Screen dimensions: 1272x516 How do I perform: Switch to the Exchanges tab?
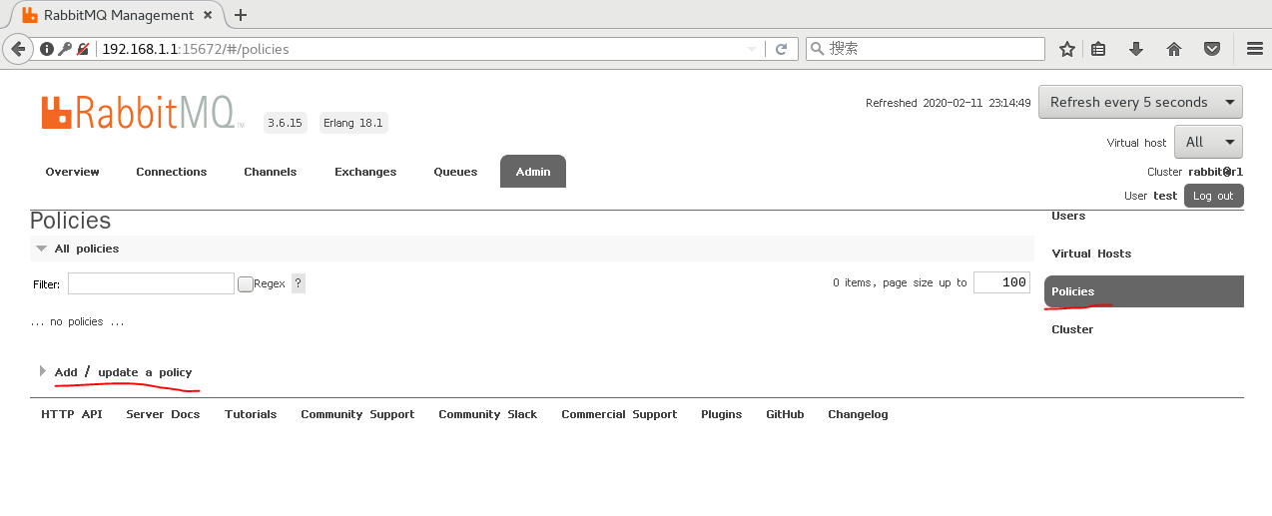(365, 172)
